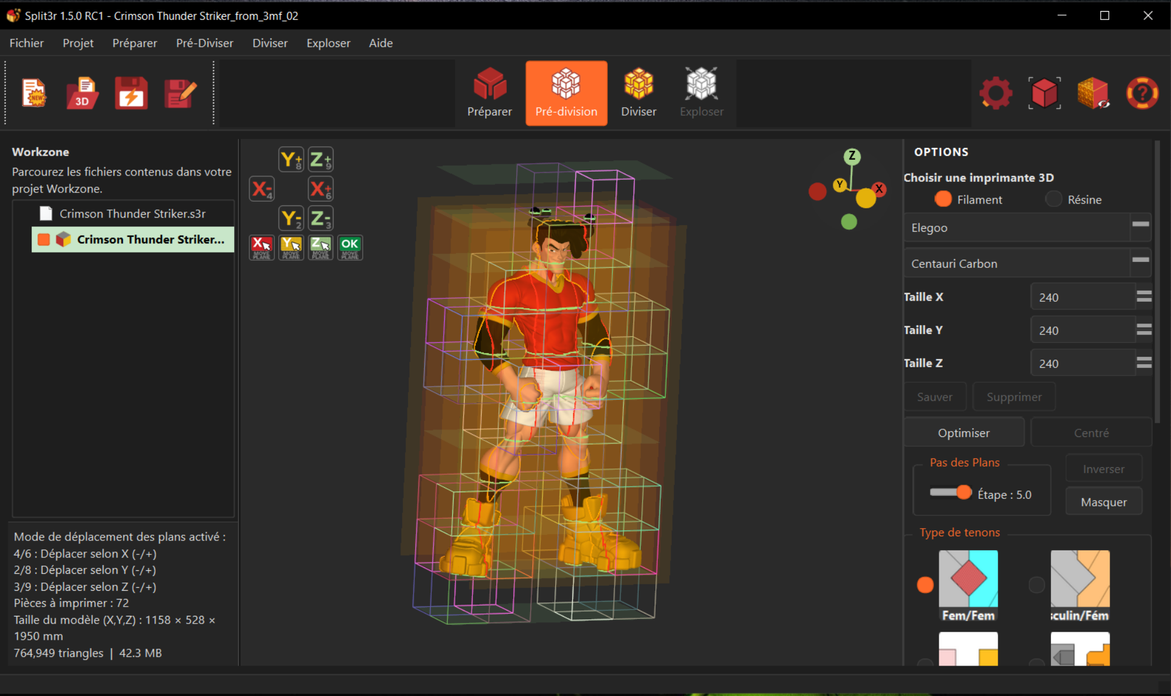Click the Z axis on the orientation gizmo
This screenshot has height=696, width=1171.
852,156
